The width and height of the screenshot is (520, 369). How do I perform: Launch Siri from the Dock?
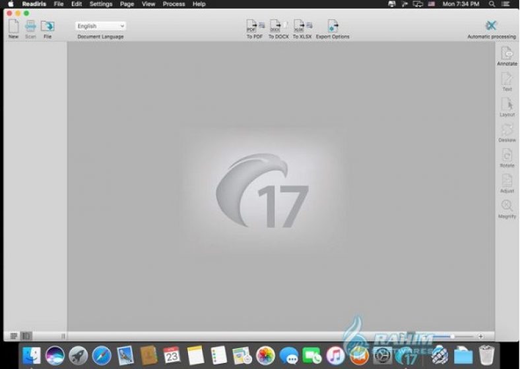point(55,356)
